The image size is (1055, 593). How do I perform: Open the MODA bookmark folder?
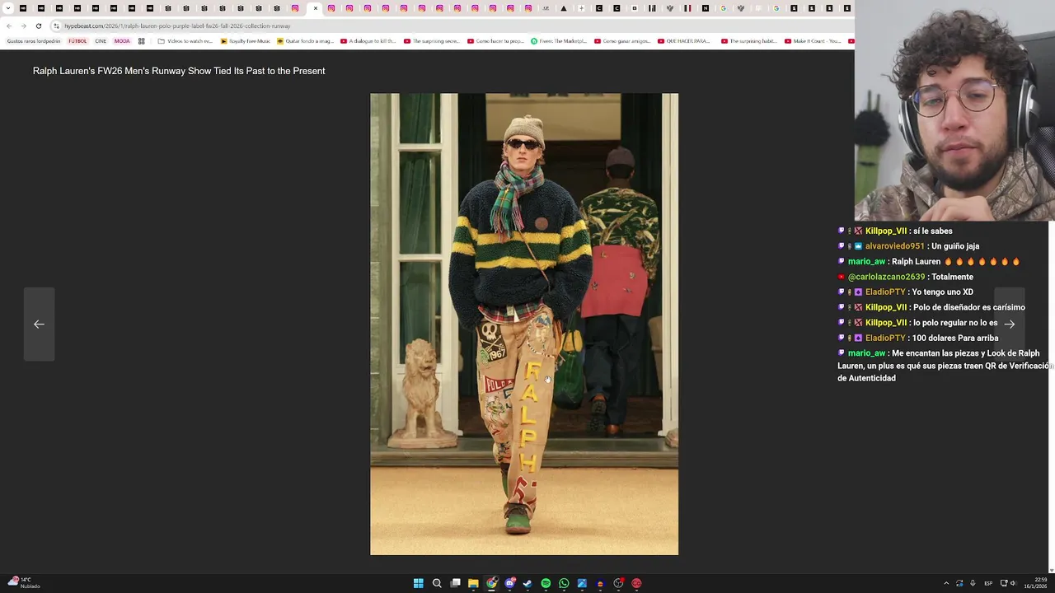122,41
